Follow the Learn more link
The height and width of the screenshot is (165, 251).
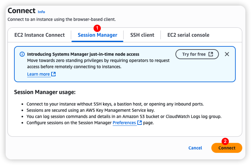click(x=38, y=74)
